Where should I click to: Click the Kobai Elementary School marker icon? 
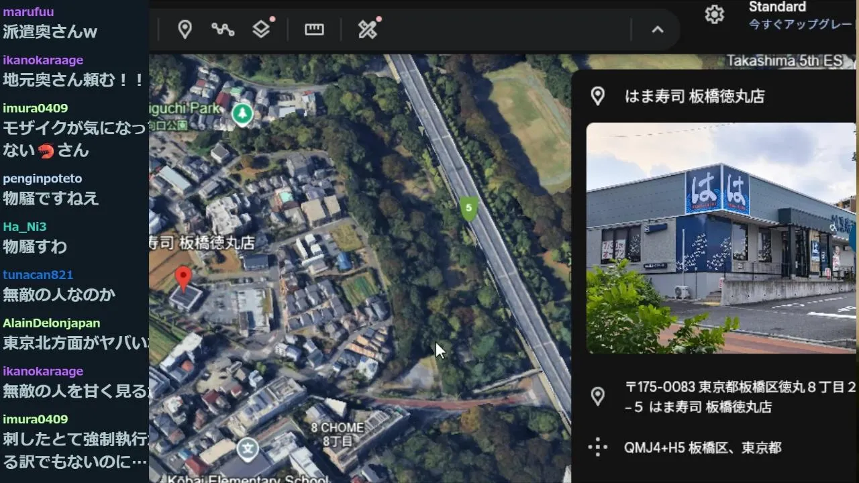(248, 449)
